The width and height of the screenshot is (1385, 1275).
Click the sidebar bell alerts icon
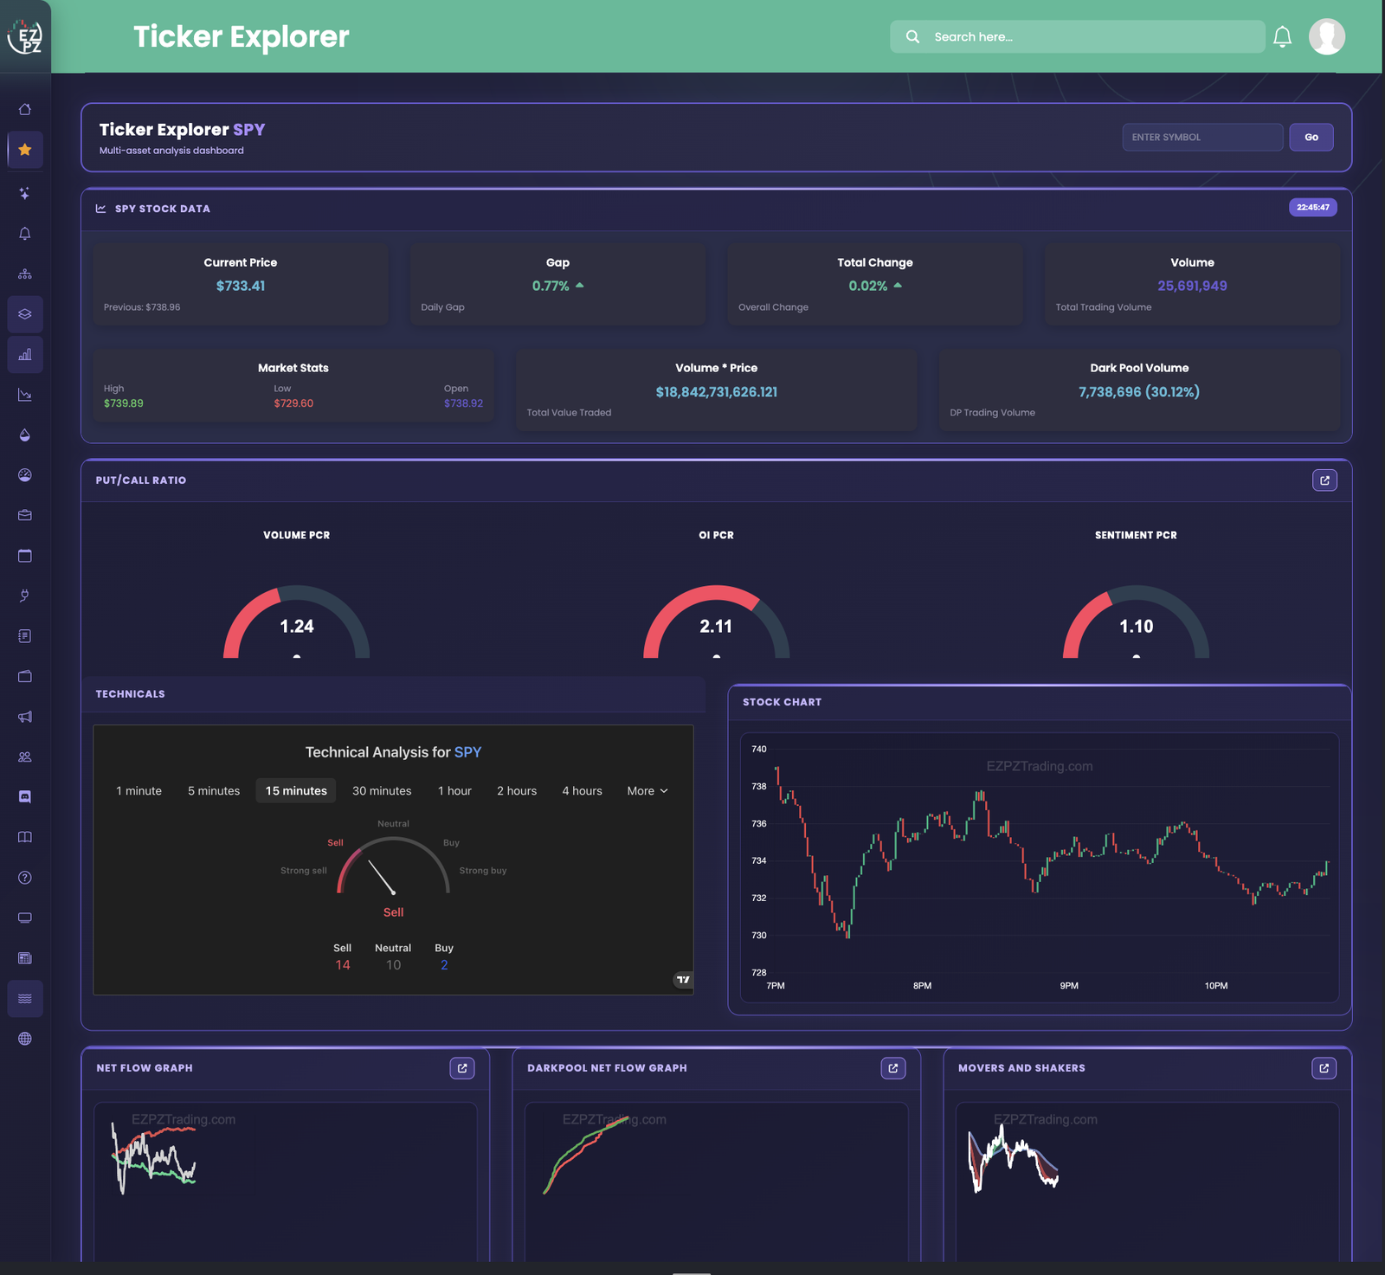pyautogui.click(x=25, y=234)
